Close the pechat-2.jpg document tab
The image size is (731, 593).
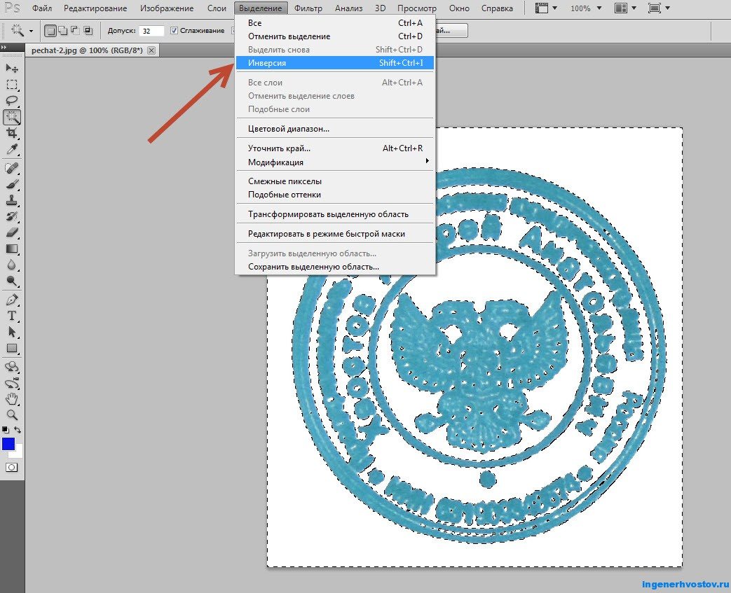pos(151,50)
